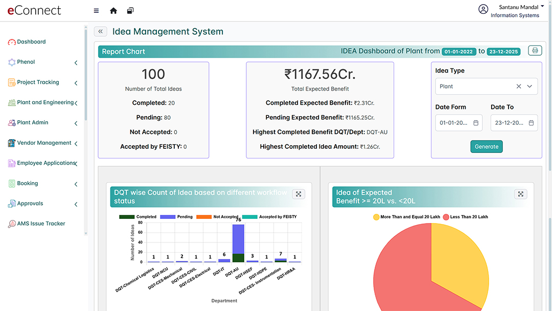Screen dimensions: 552x311
Task: Click the 23-12-2025 date badge
Action: point(503,52)
